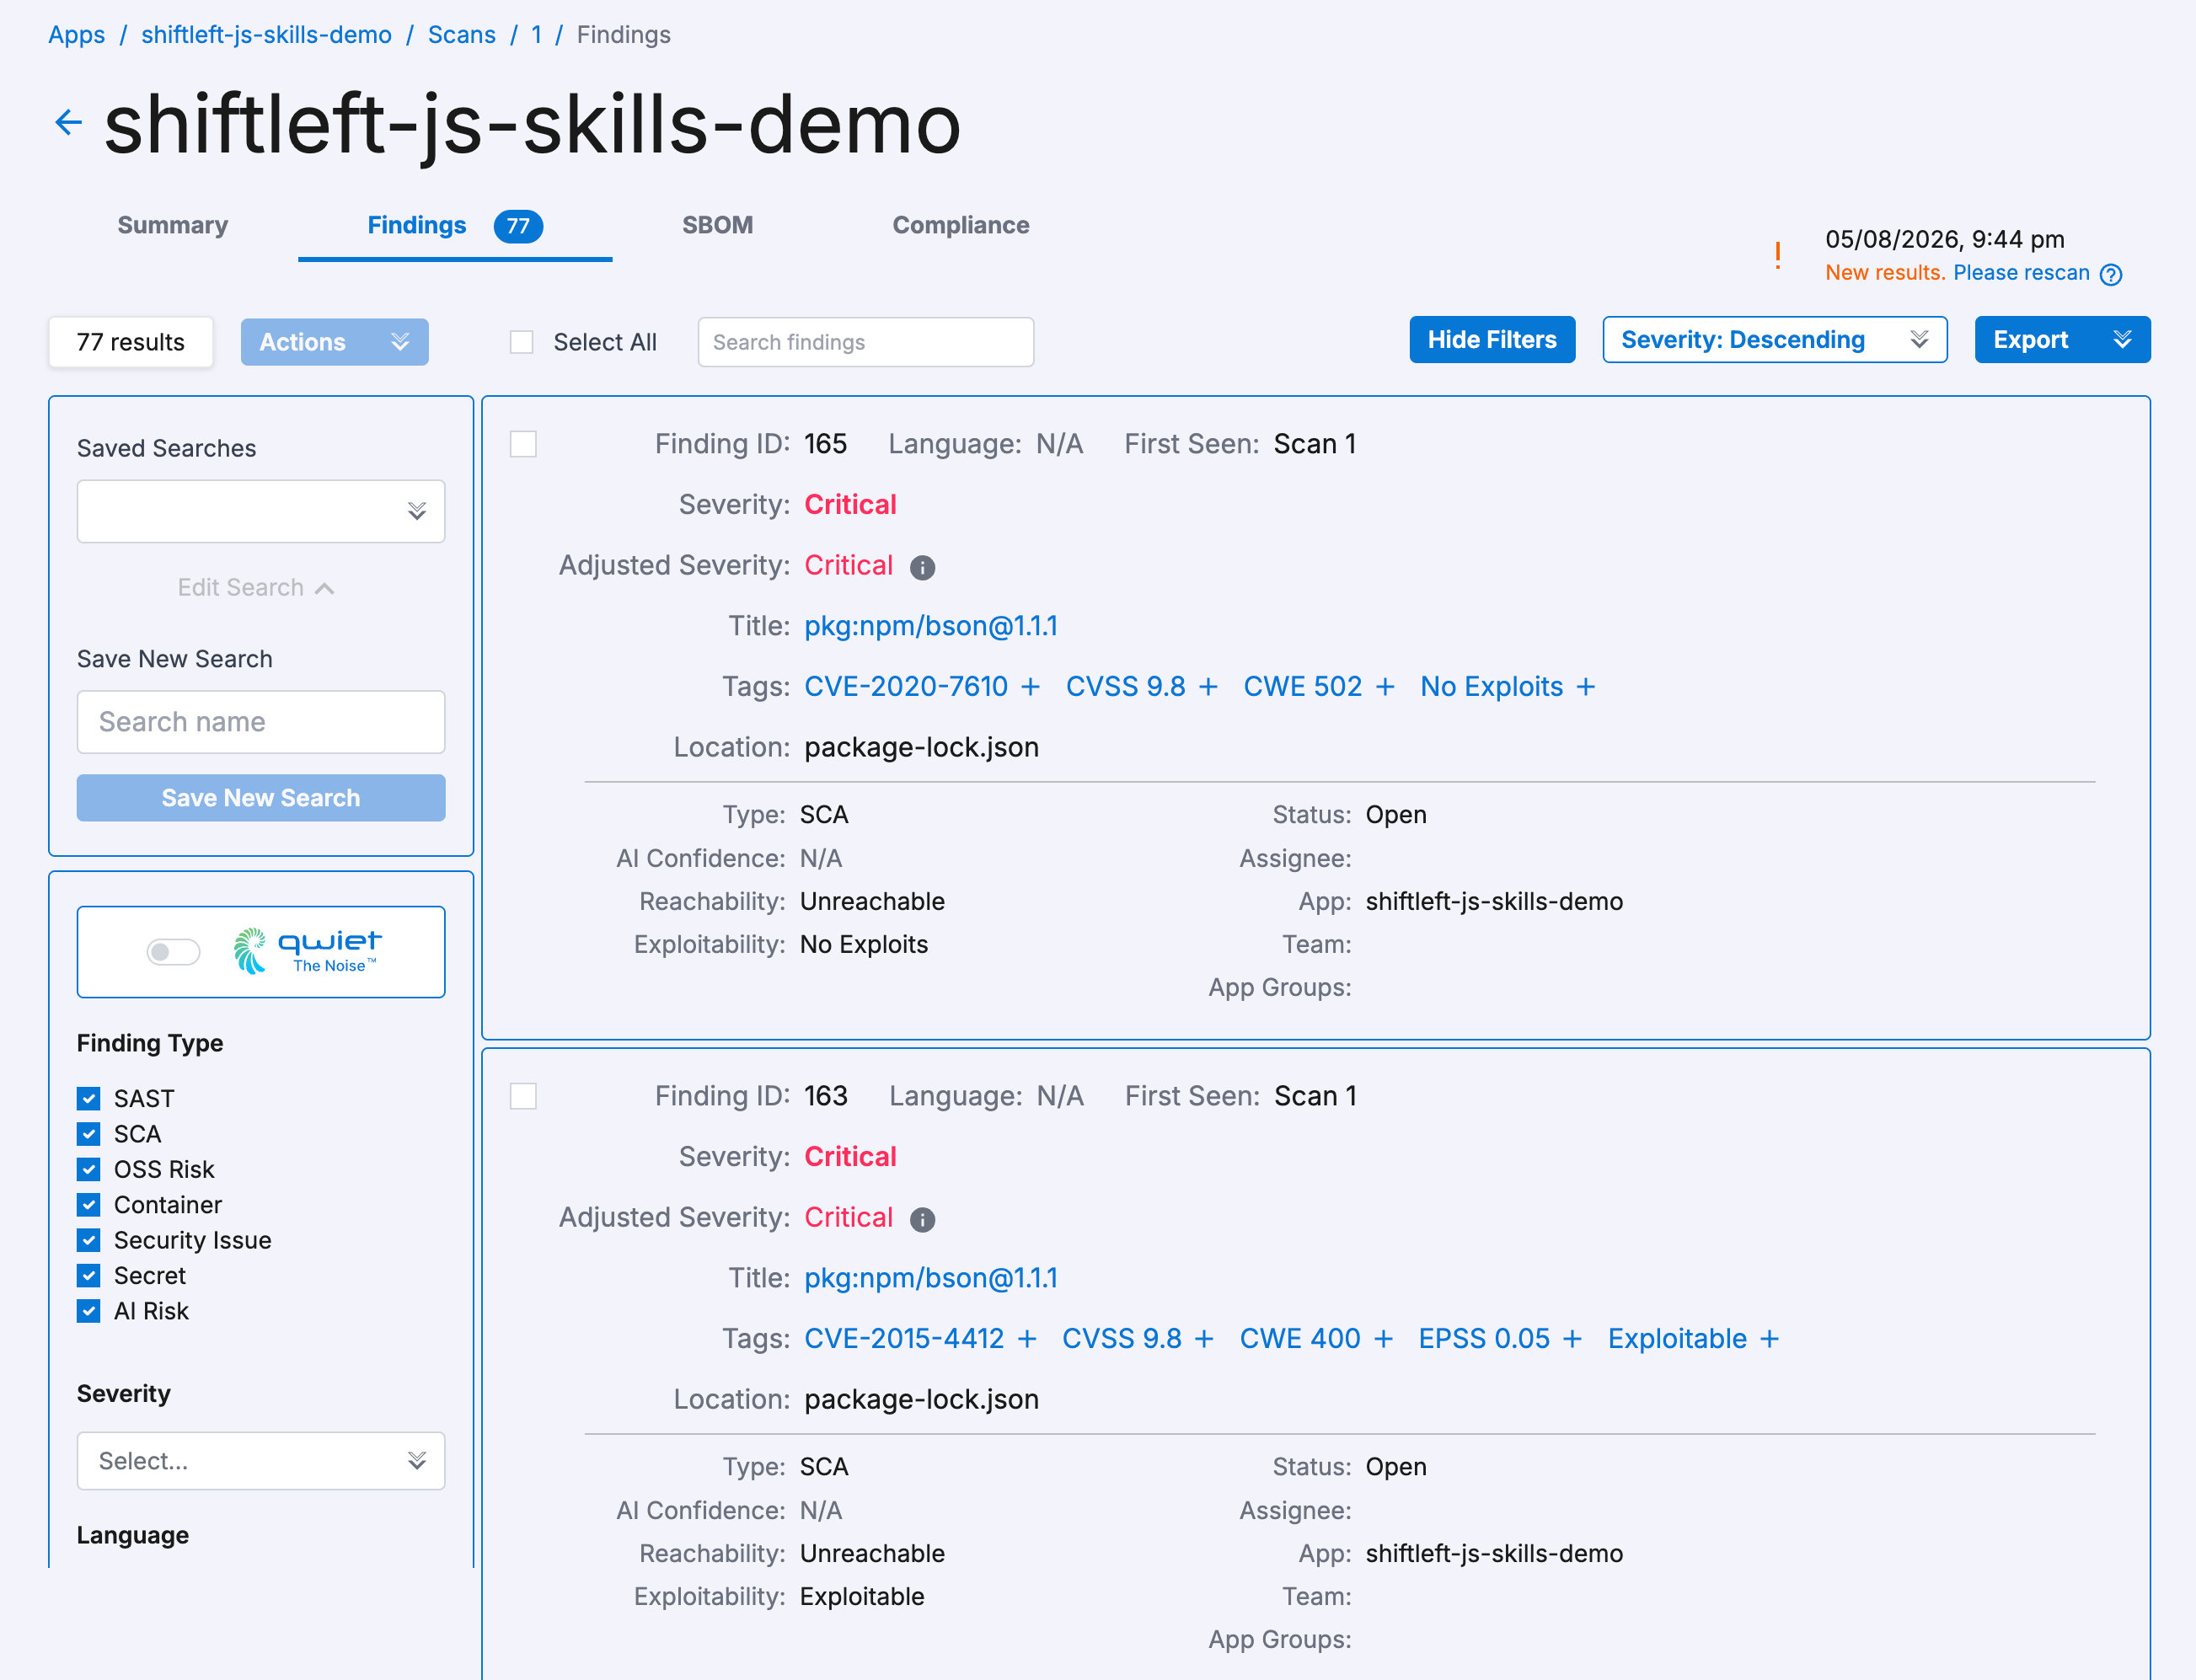Check the Select All checkbox
Viewport: 2196px width, 1680px height.
(521, 342)
